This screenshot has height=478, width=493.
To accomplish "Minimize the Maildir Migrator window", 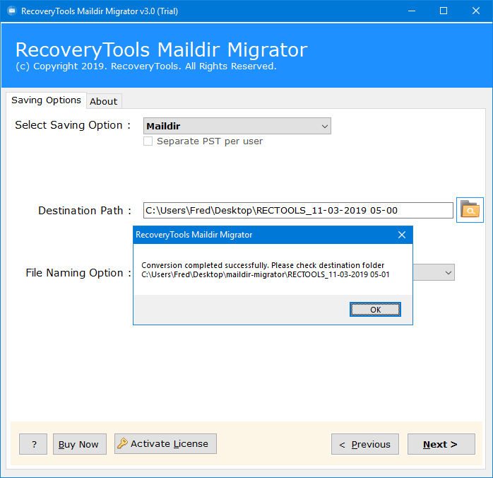I will (x=412, y=11).
